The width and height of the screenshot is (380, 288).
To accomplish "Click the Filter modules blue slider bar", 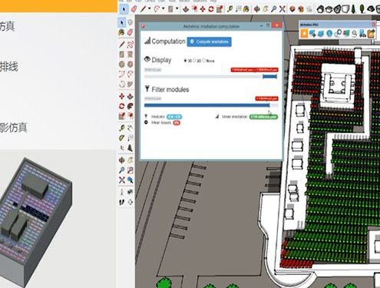I will (x=207, y=105).
